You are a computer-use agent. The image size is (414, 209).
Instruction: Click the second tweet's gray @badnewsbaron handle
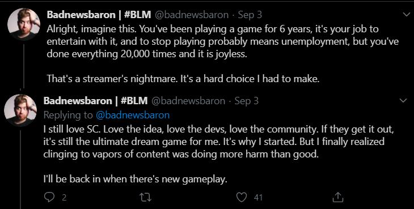188,101
